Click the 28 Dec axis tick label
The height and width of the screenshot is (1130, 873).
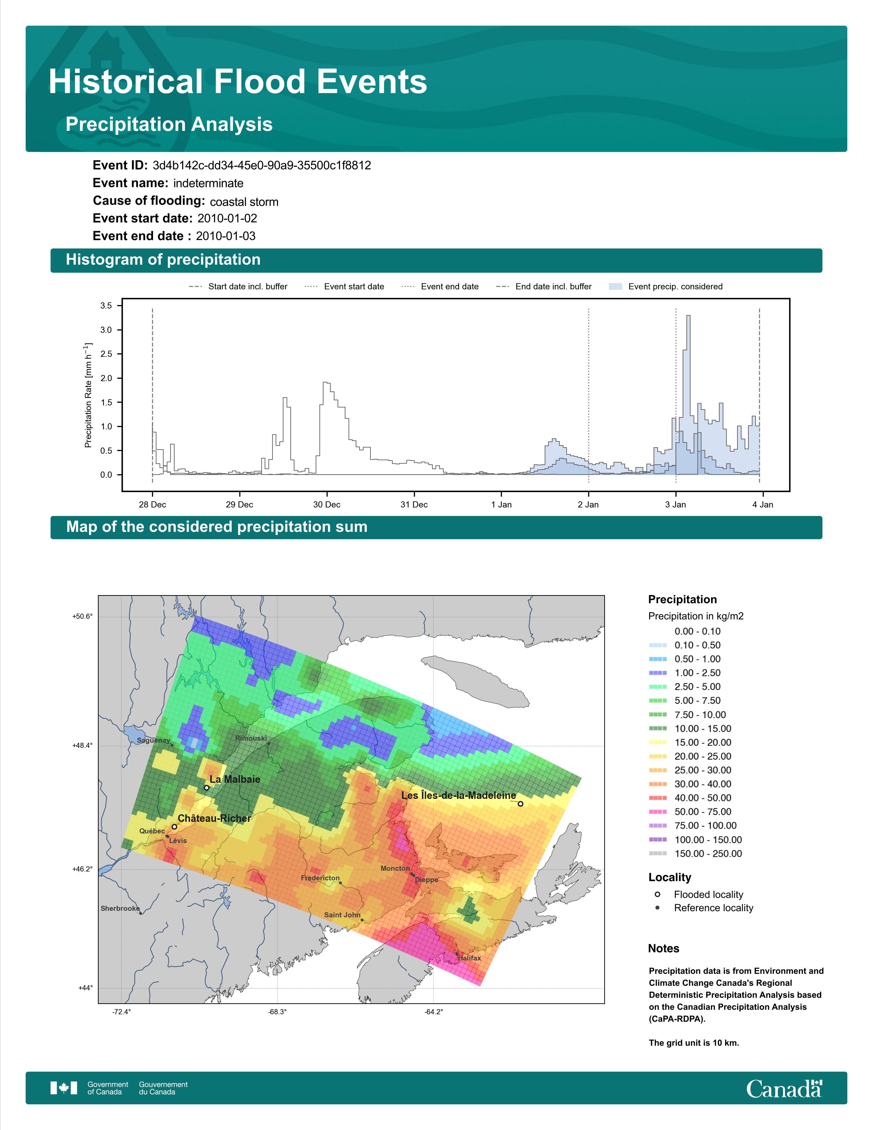(153, 504)
